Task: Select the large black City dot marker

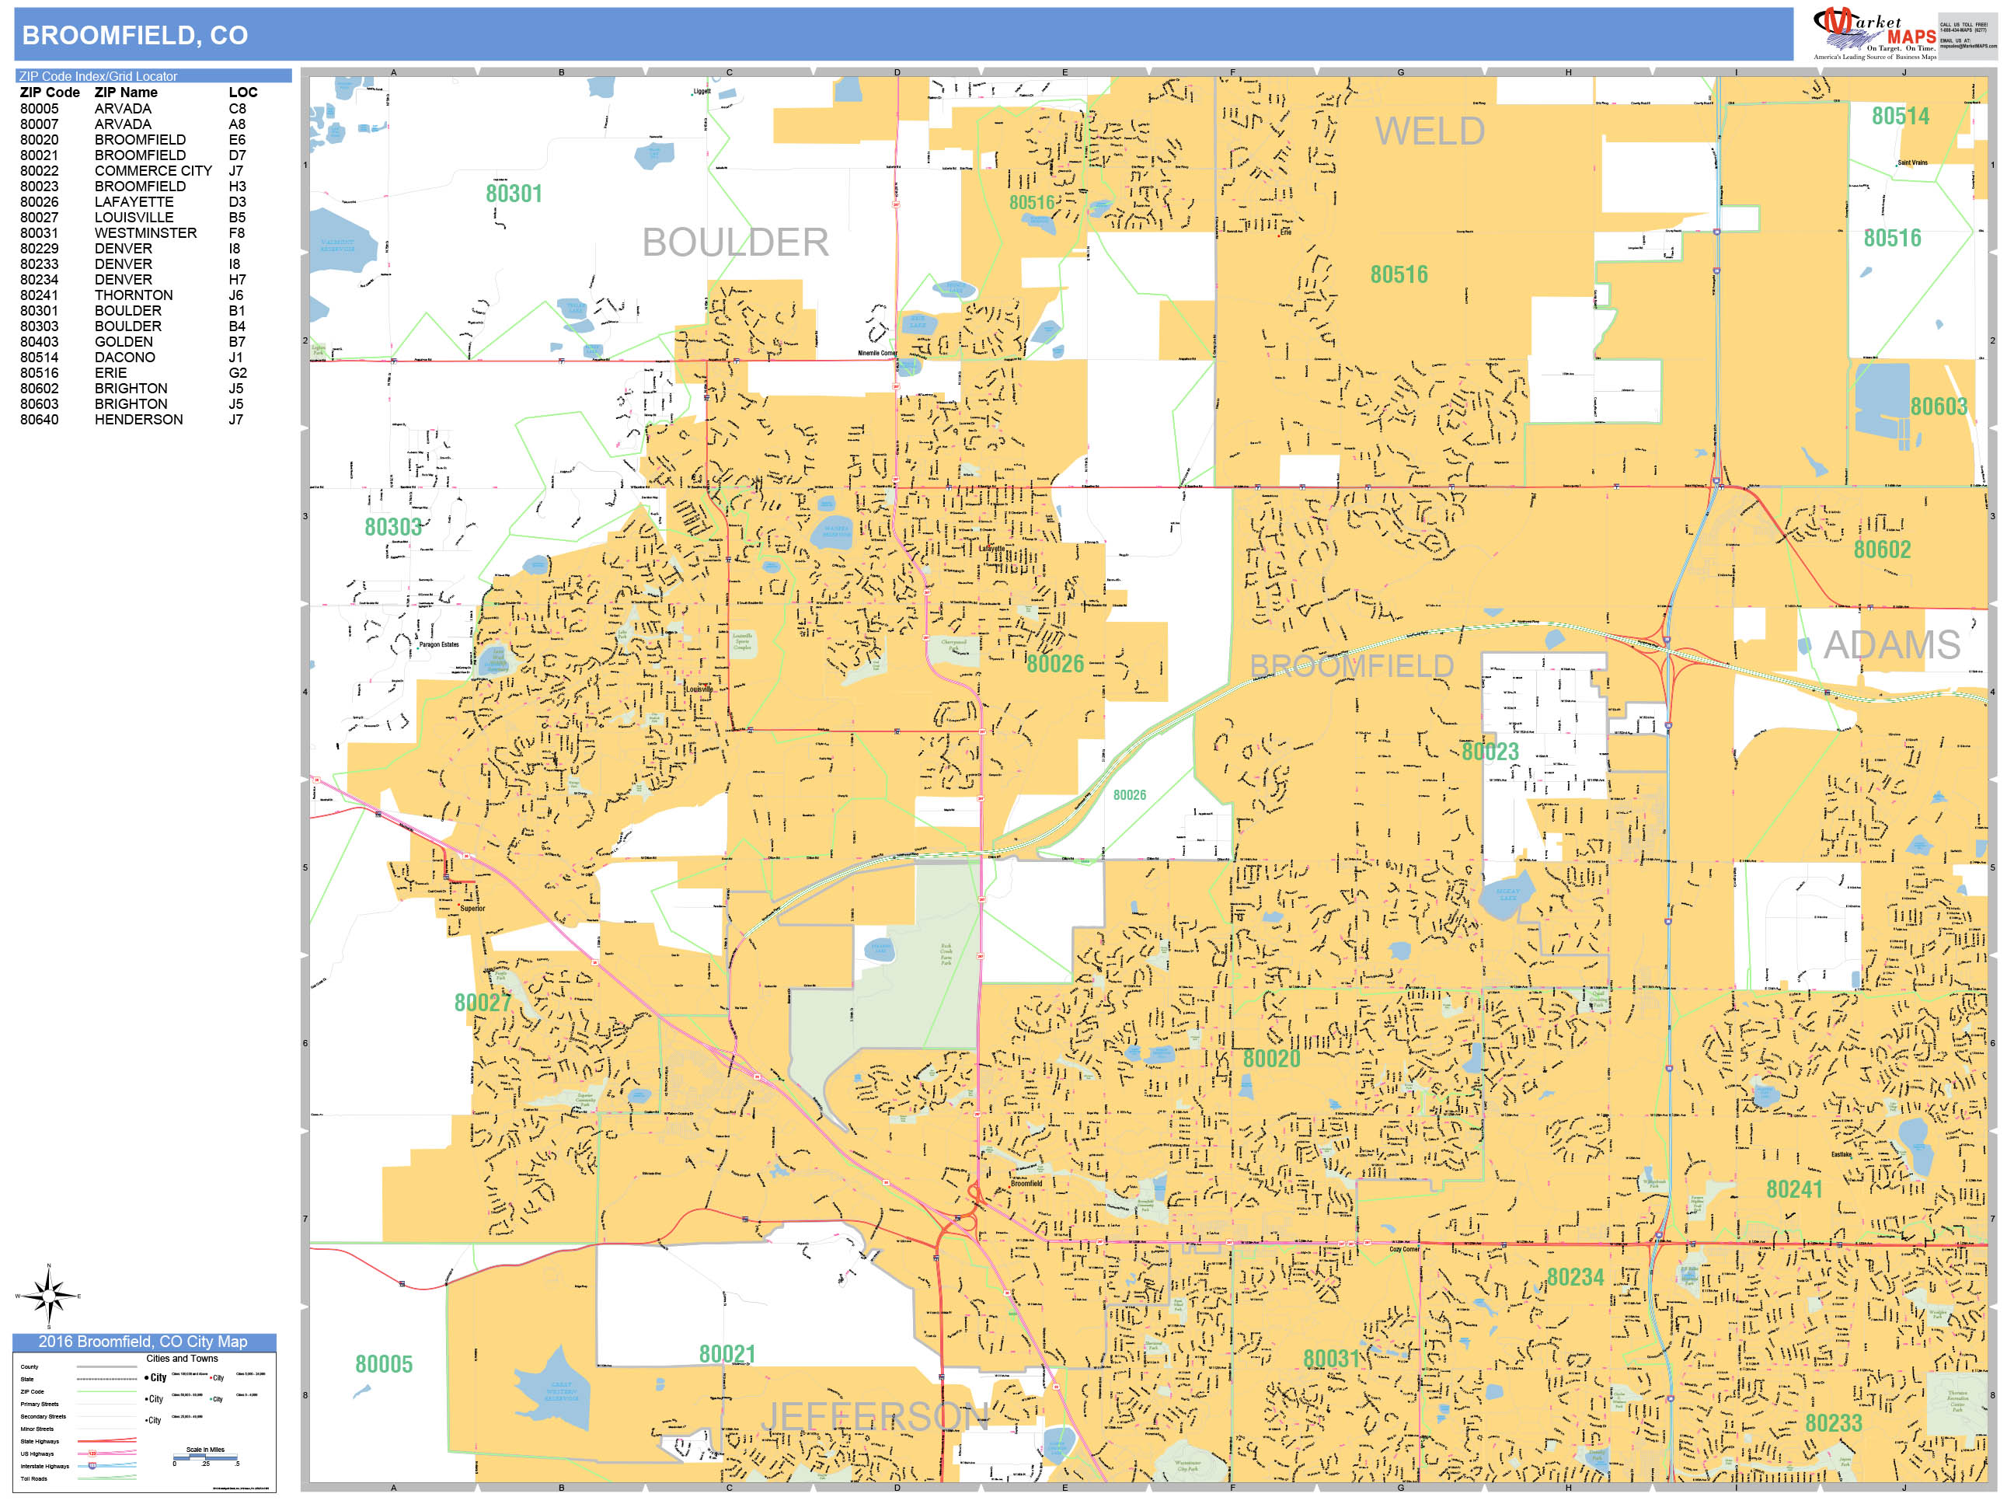Action: click(x=147, y=1378)
